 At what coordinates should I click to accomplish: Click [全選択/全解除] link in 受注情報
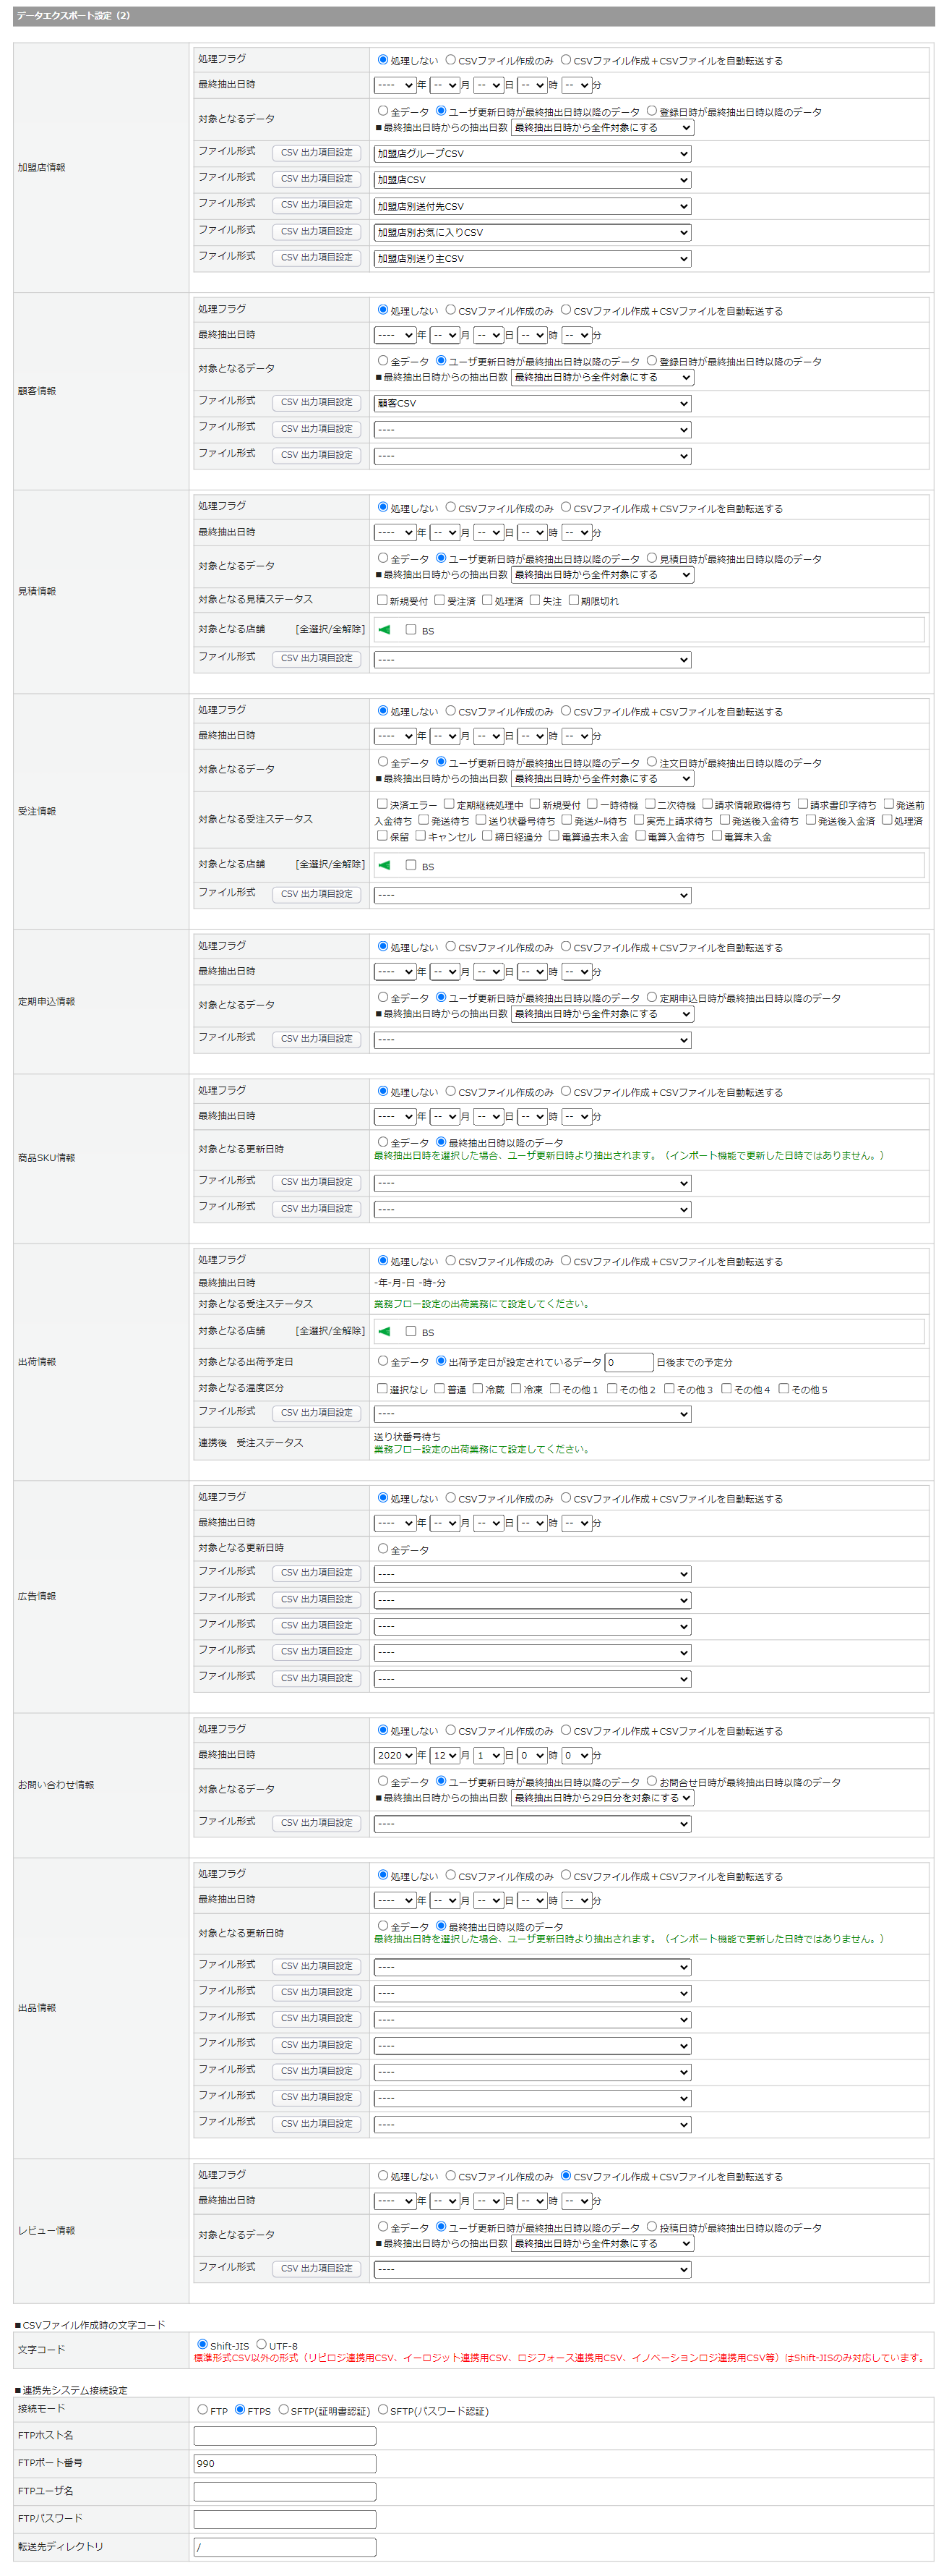330,864
